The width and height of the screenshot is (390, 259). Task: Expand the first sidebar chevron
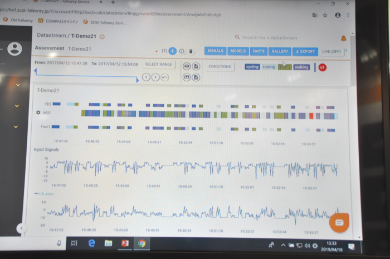pyautogui.click(x=18, y=85)
